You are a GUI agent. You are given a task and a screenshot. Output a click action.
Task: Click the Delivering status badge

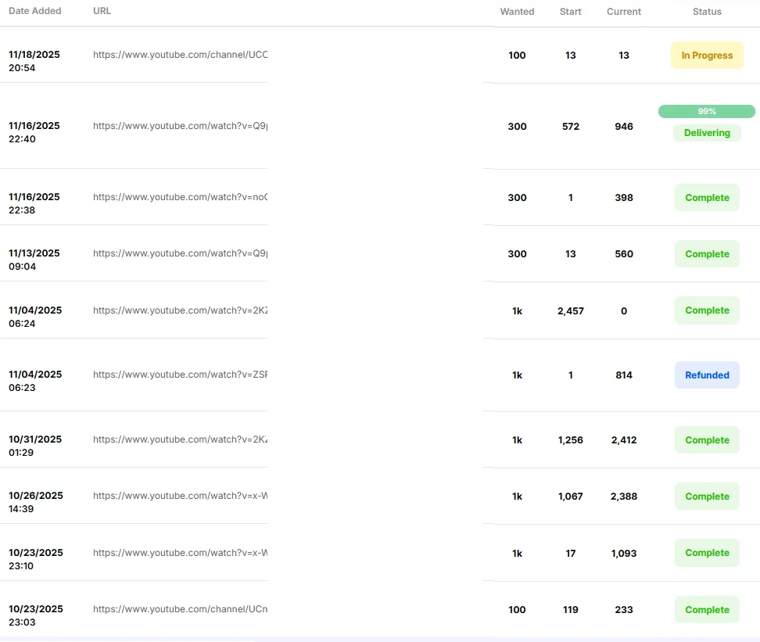[x=707, y=133]
